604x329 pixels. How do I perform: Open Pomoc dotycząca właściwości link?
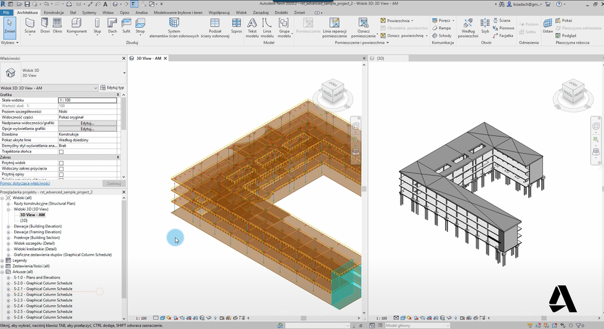(25, 184)
